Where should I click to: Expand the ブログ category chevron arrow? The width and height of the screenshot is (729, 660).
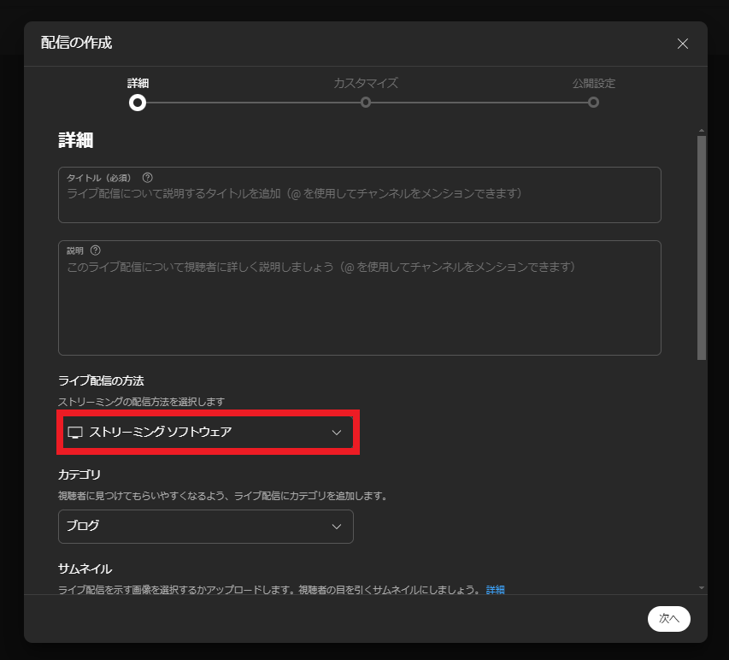pyautogui.click(x=336, y=527)
